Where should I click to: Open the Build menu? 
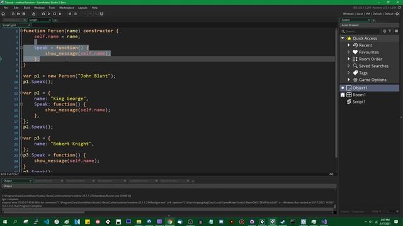(x=26, y=8)
